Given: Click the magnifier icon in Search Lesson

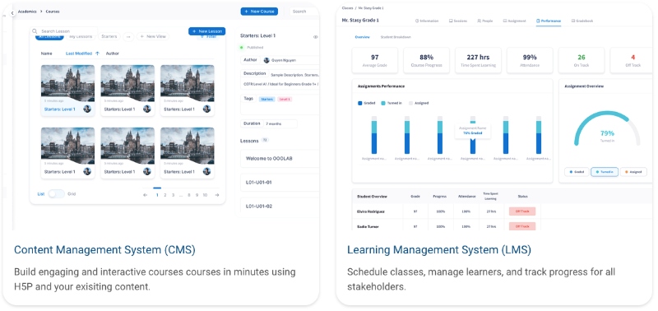Looking at the screenshot, I should pyautogui.click(x=35, y=31).
